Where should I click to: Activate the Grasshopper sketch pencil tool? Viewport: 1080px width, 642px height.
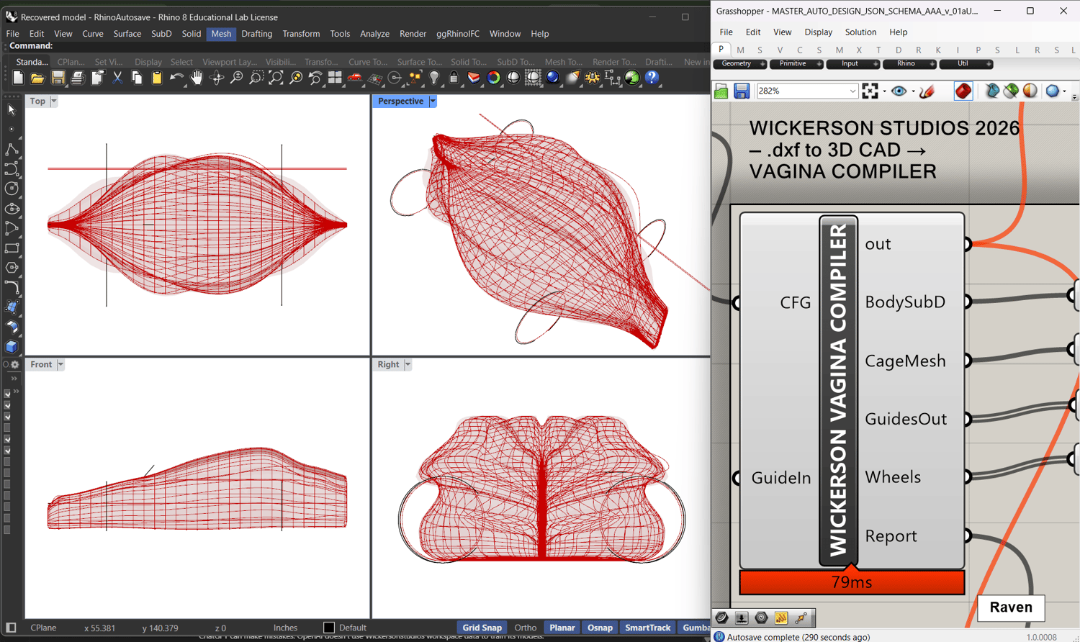pyautogui.click(x=927, y=91)
